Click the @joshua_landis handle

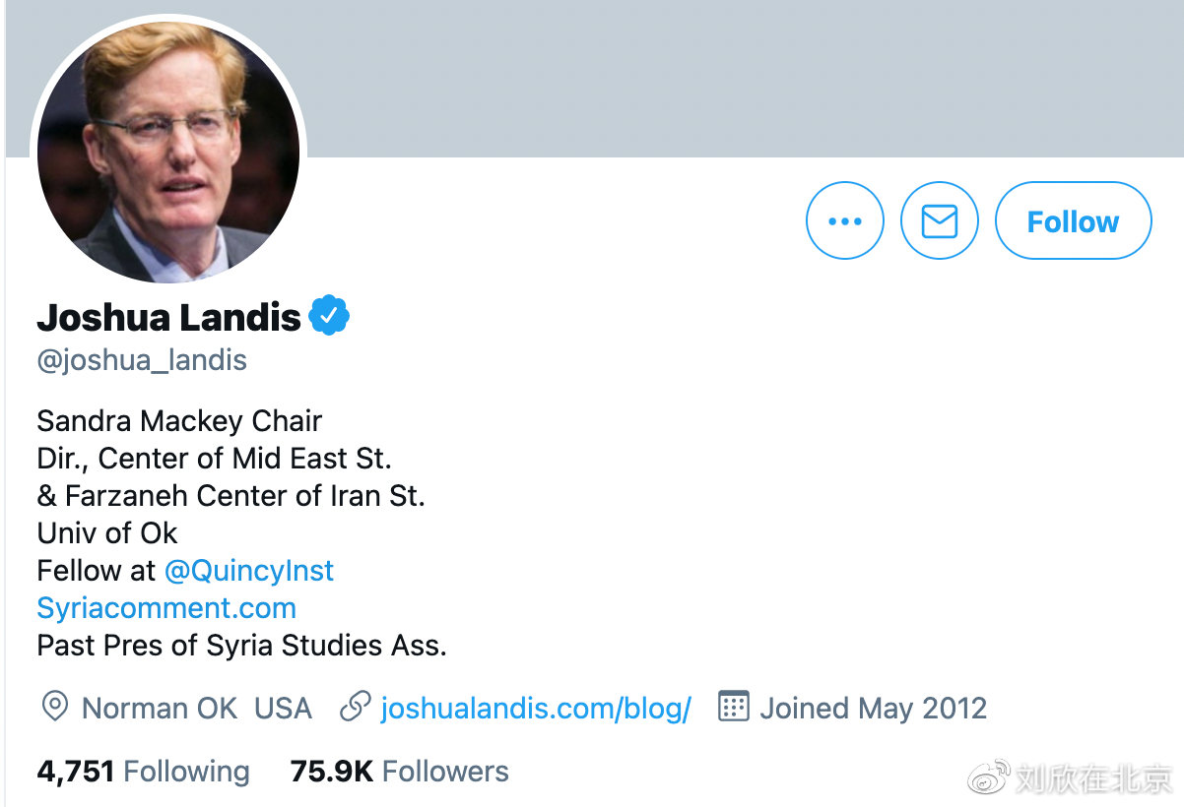tap(142, 360)
